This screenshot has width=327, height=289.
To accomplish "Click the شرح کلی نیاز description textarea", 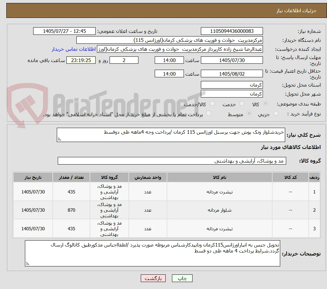I will pos(171,135).
